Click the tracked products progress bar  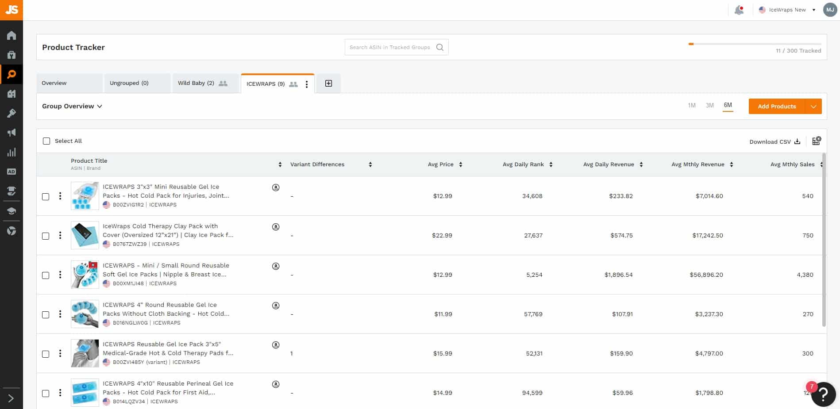(x=755, y=44)
